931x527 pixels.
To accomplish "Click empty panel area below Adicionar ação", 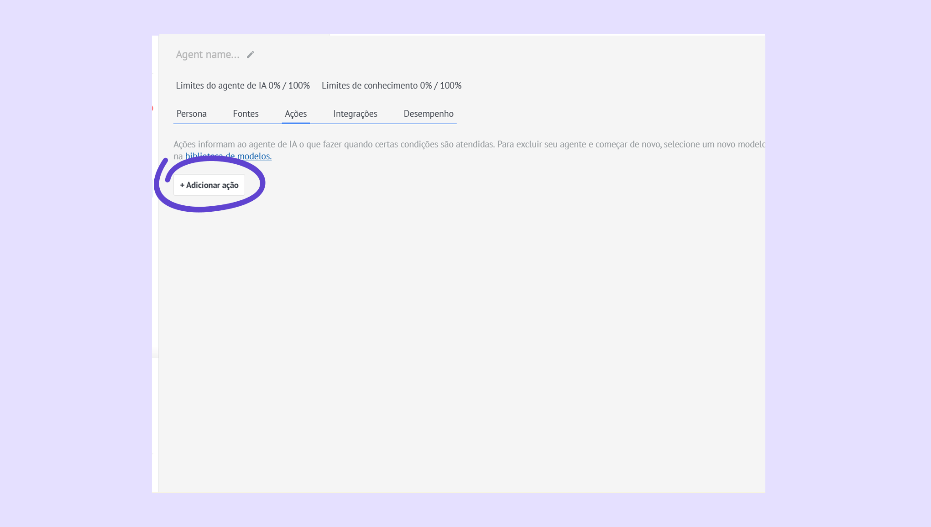I will click(456, 342).
